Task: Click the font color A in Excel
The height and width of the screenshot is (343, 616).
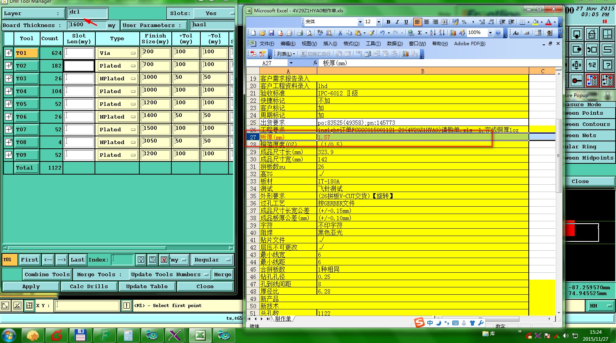Action: (548, 22)
